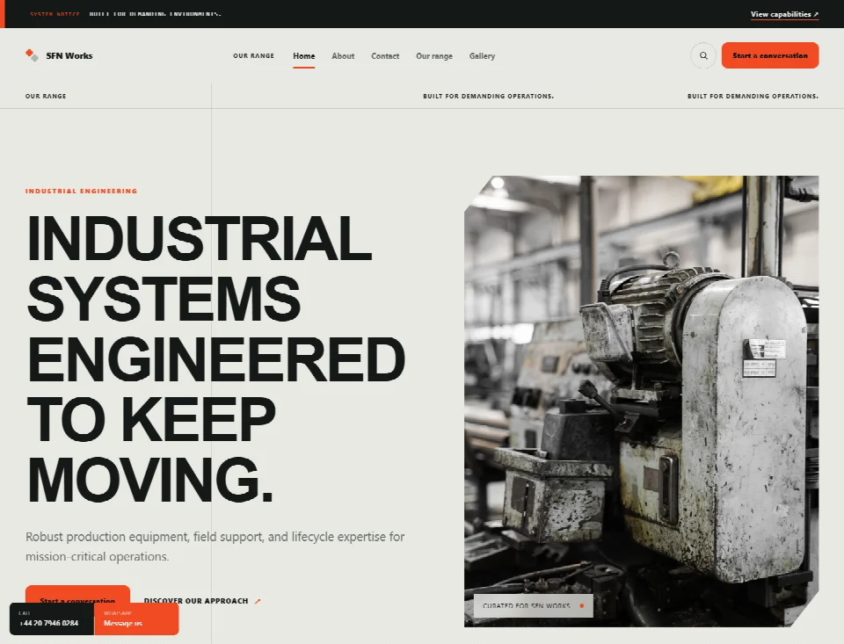Click the System Notice text in top bar
Screen dimensions: 844x644
(x=55, y=14)
